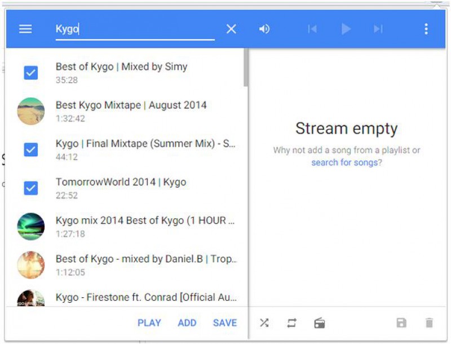The height and width of the screenshot is (344, 451).
Task: Open the three-dot more options menu
Action: click(426, 29)
